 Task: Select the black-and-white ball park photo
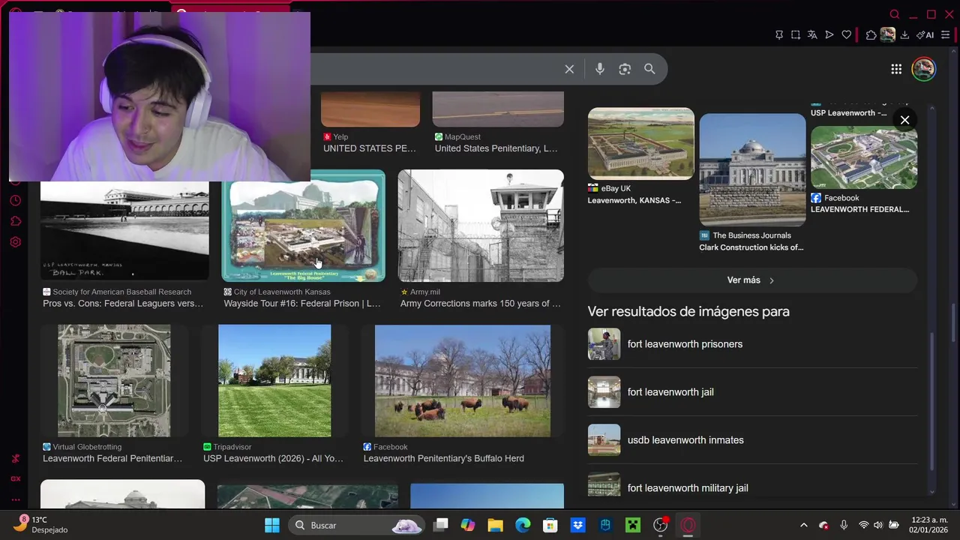124,229
